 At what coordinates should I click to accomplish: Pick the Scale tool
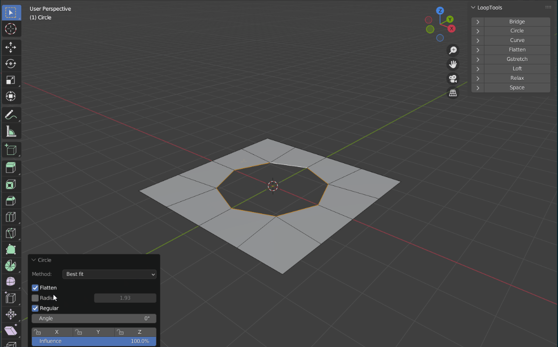11,80
